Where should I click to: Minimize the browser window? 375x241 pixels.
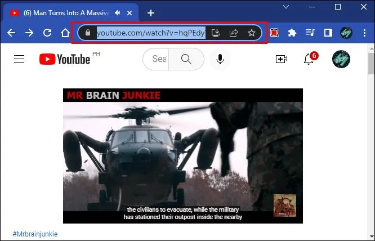[312, 7]
